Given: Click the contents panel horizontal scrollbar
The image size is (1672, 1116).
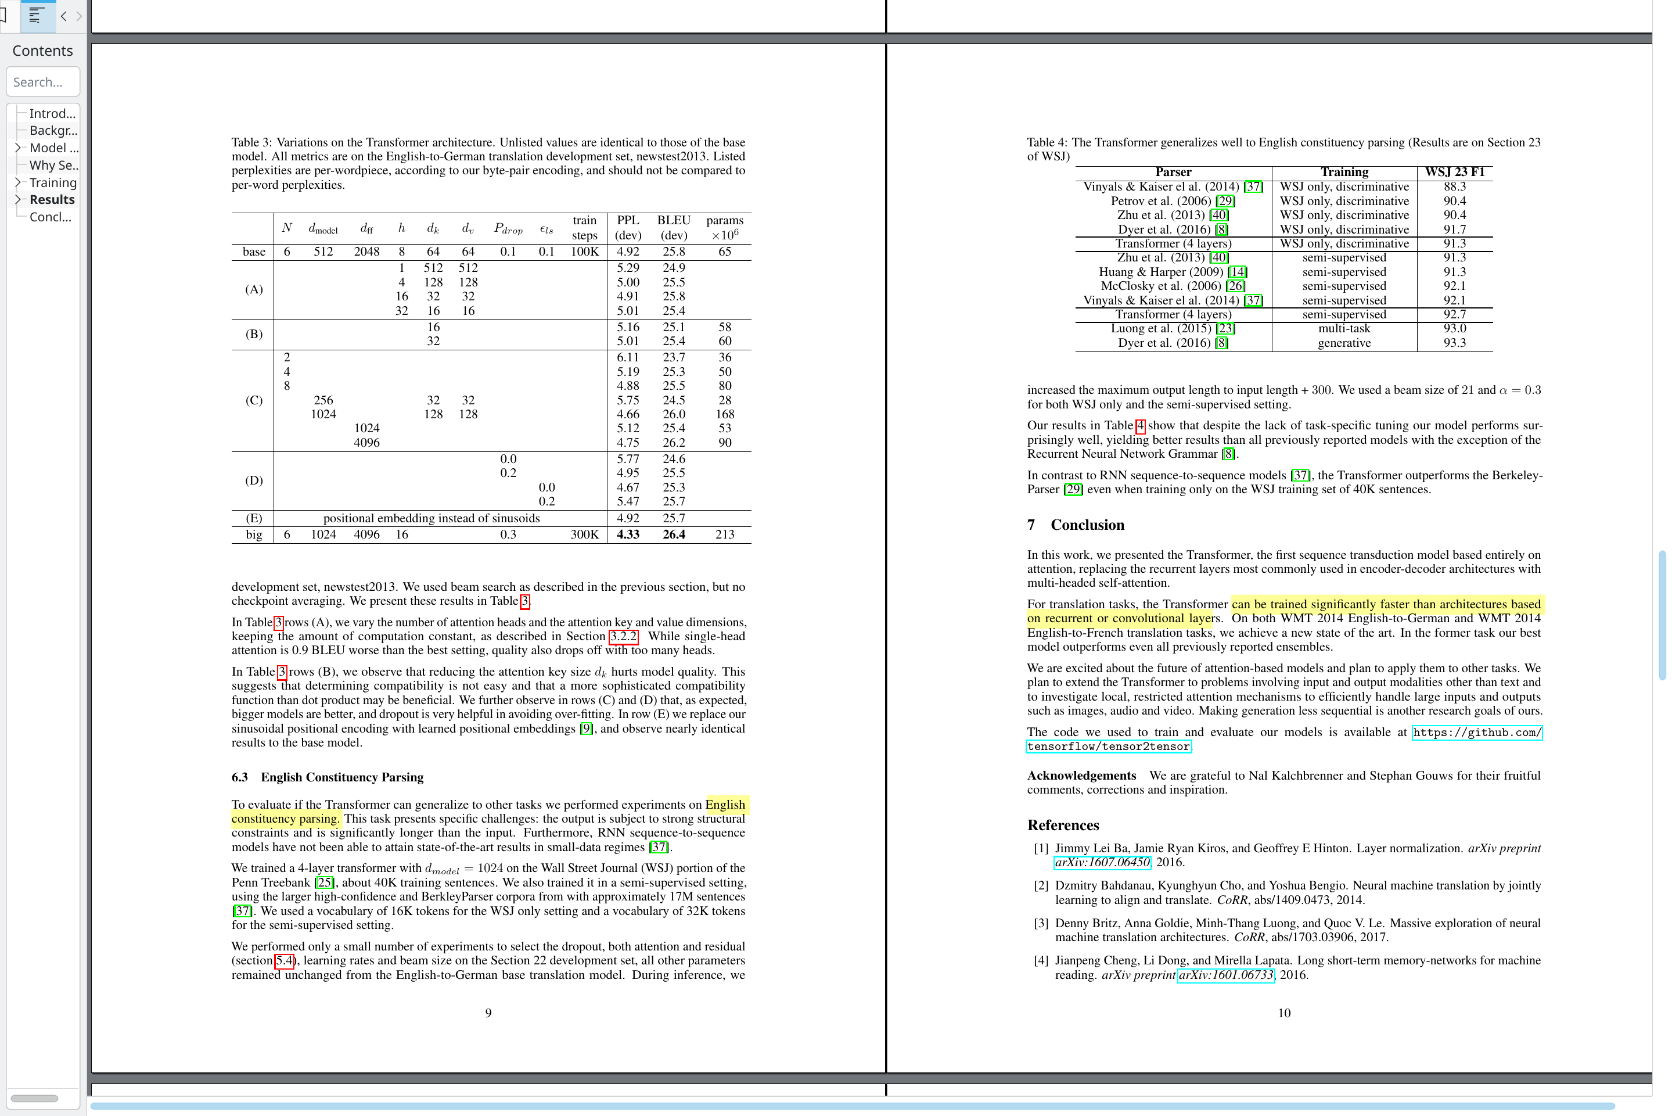Looking at the screenshot, I should (34, 1098).
